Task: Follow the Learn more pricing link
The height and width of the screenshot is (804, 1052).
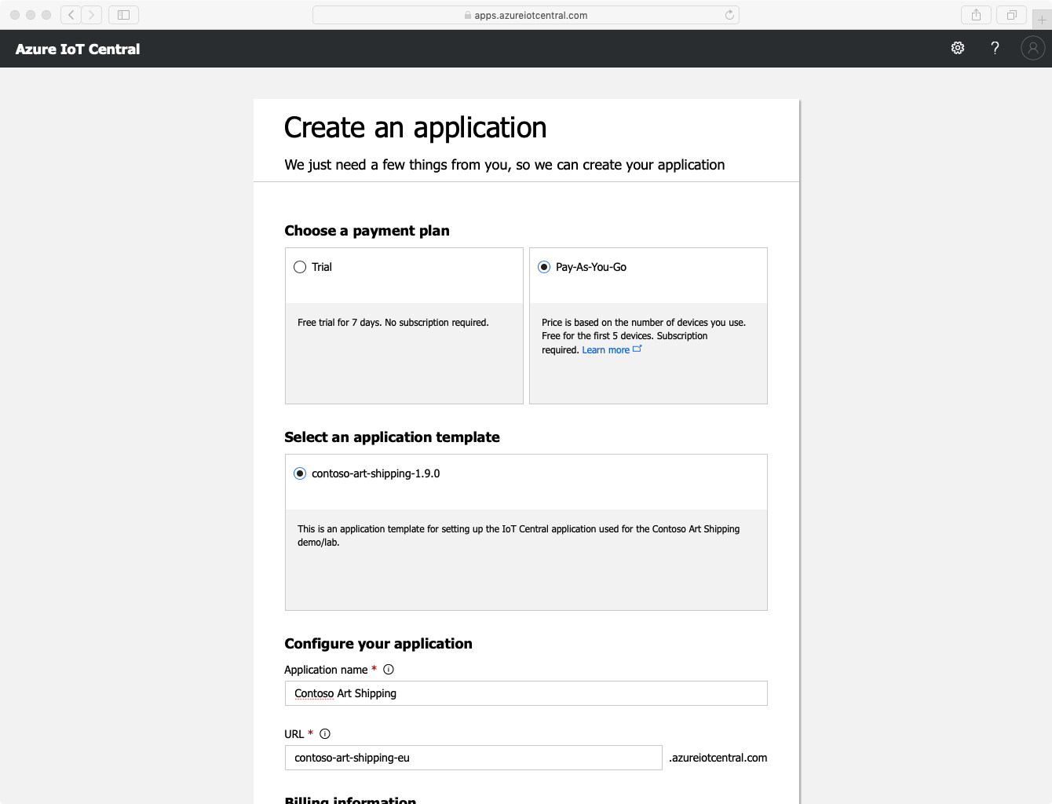Action: tap(605, 350)
